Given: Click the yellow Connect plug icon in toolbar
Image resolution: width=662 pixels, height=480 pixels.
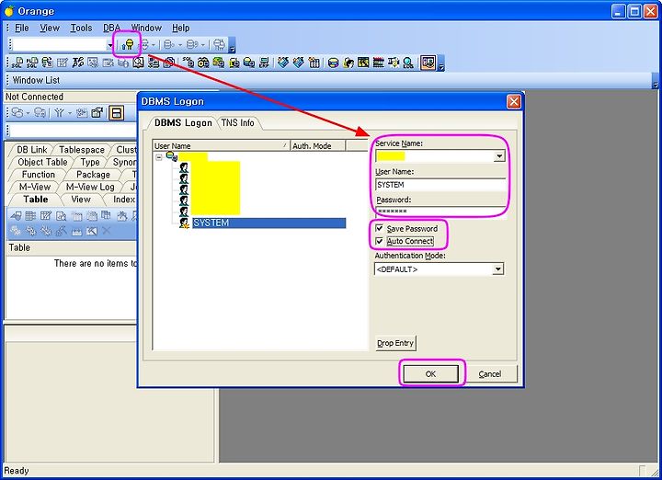Looking at the screenshot, I should 127,44.
